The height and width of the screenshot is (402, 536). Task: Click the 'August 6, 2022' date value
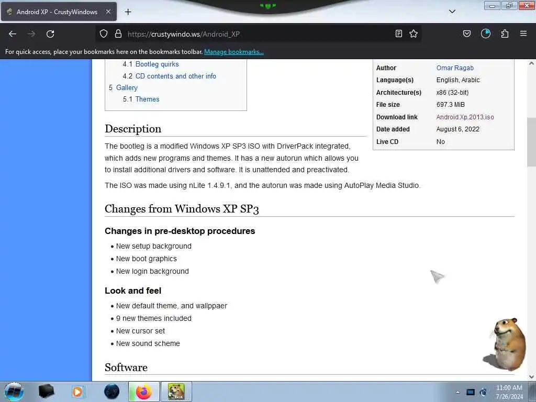pos(457,129)
